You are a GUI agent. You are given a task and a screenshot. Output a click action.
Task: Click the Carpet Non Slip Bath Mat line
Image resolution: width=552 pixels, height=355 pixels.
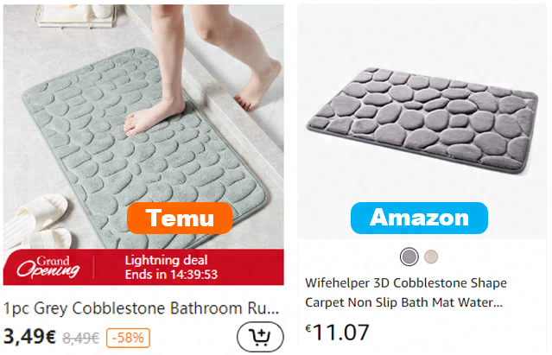403,302
